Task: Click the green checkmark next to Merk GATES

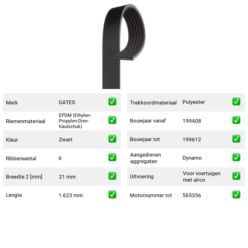Action: pos(112,102)
